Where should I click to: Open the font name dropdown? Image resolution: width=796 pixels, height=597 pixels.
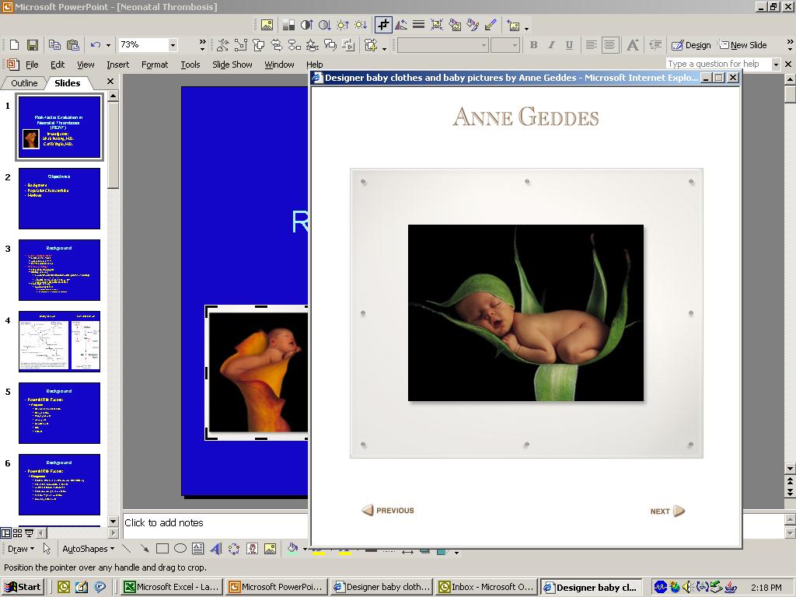[484, 45]
